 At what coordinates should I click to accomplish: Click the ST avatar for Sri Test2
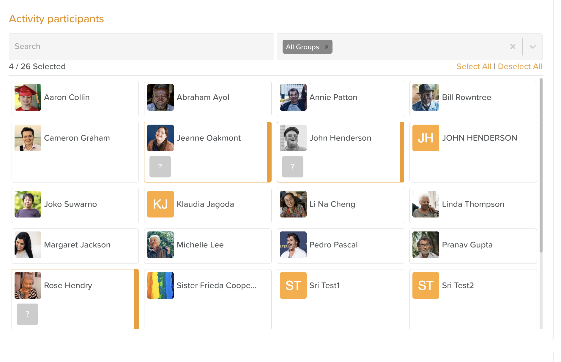pyautogui.click(x=426, y=285)
